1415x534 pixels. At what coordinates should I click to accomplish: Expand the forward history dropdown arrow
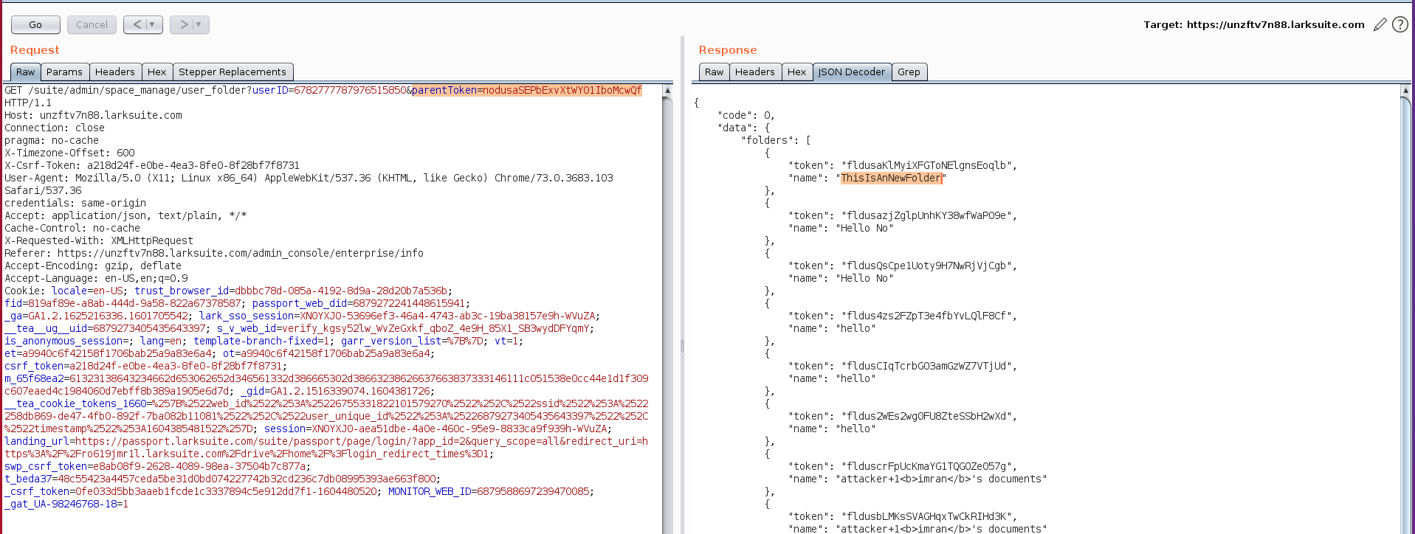click(x=199, y=25)
